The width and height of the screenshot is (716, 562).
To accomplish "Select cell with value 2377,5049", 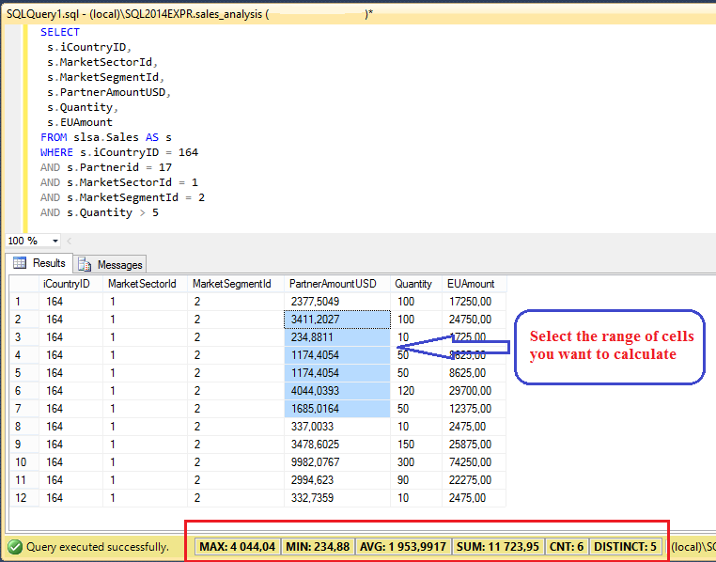I will [x=337, y=302].
